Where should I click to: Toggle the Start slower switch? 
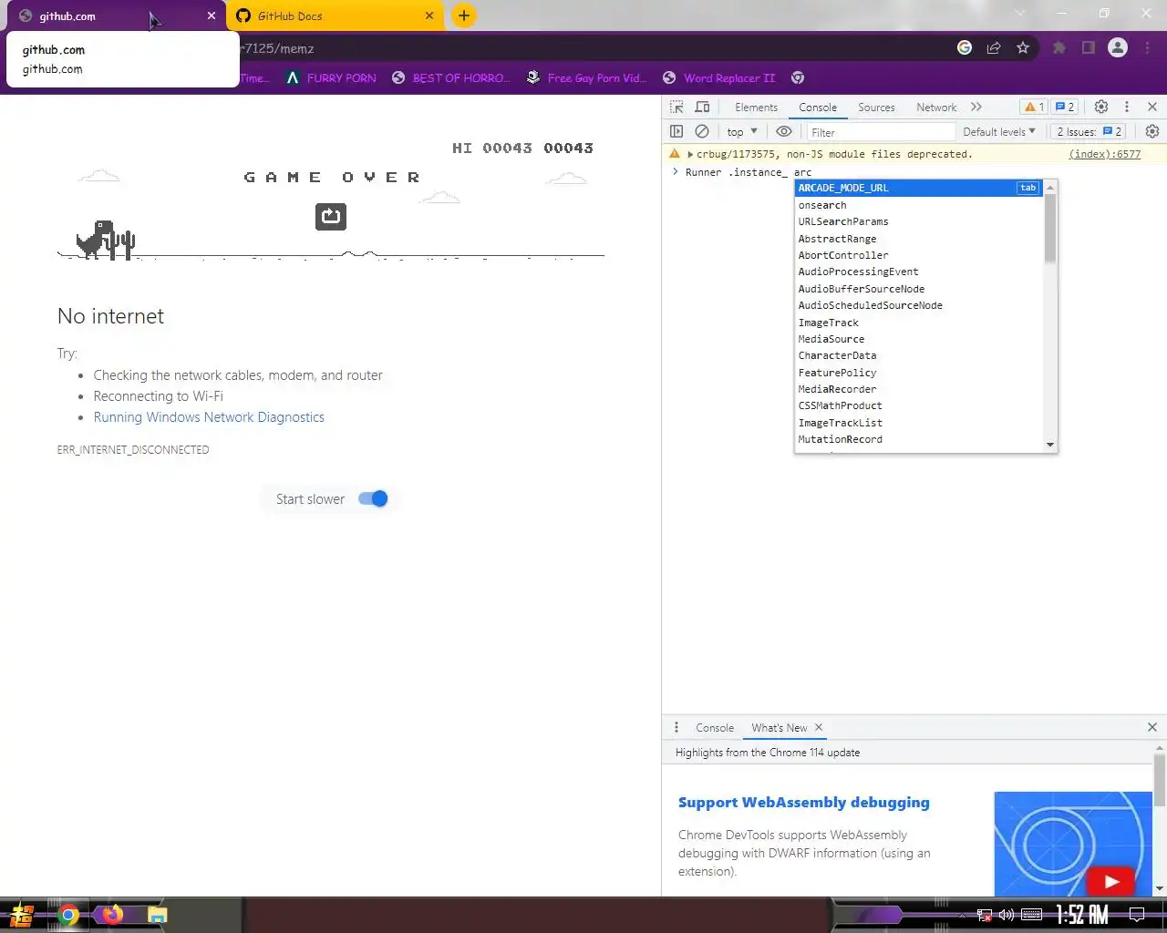[373, 498]
